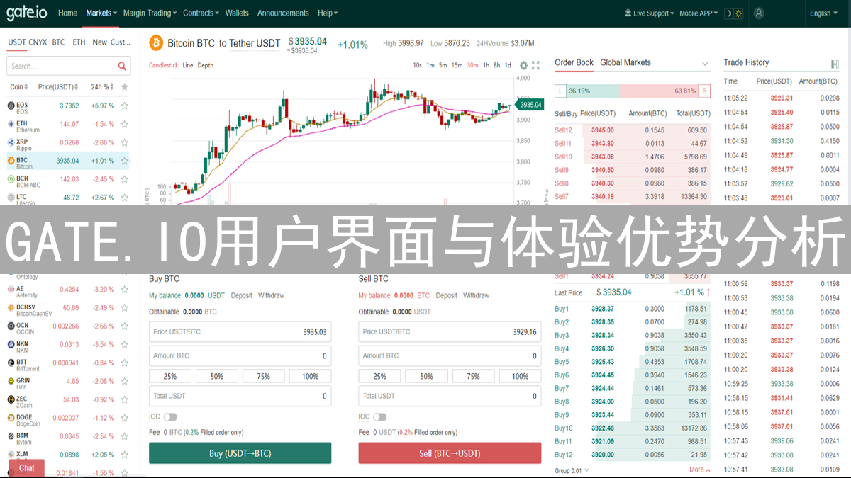Switch to day mode sun toggle
Viewport: 851px width, 478px height.
click(738, 13)
